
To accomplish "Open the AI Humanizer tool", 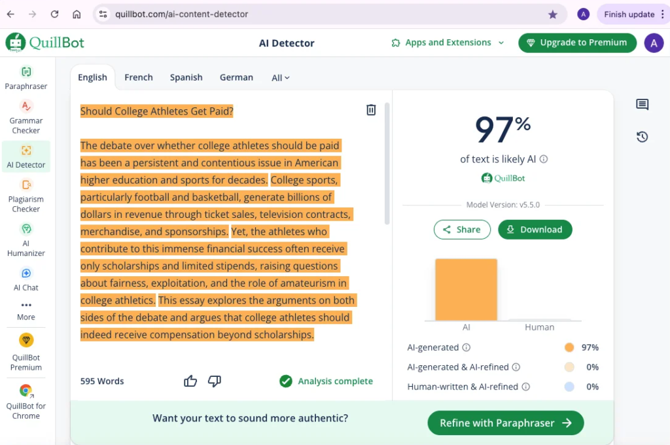I will click(x=26, y=240).
